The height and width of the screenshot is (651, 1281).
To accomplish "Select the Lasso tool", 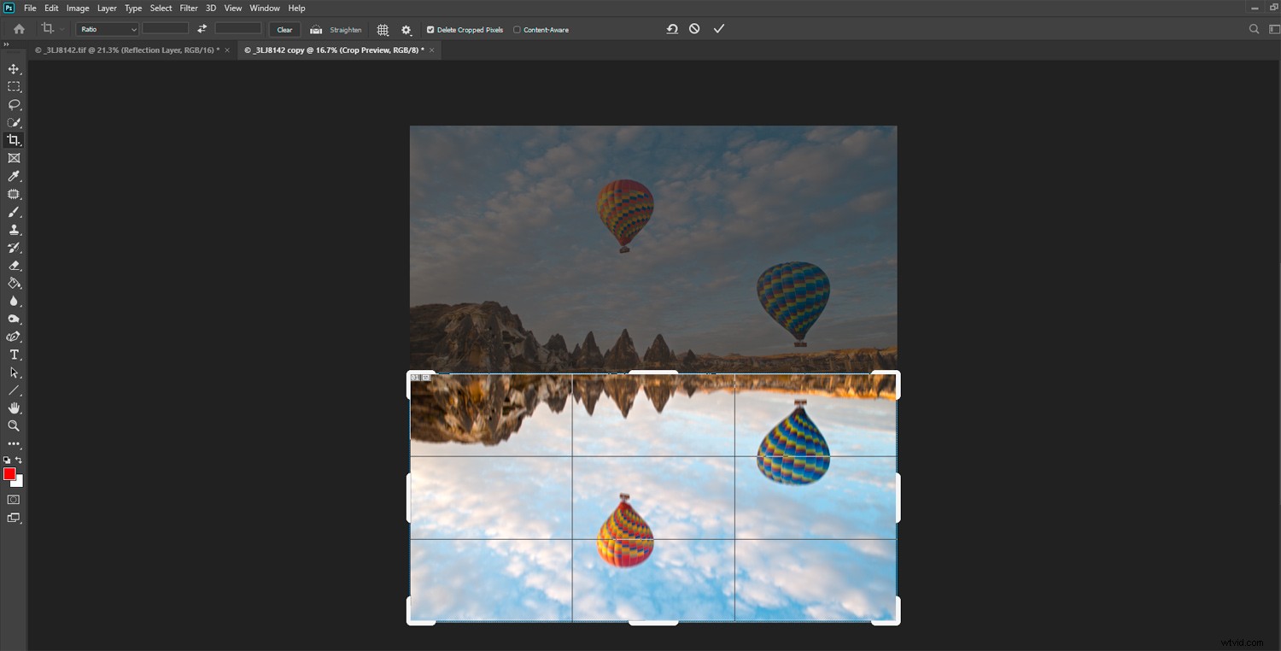I will tap(13, 104).
